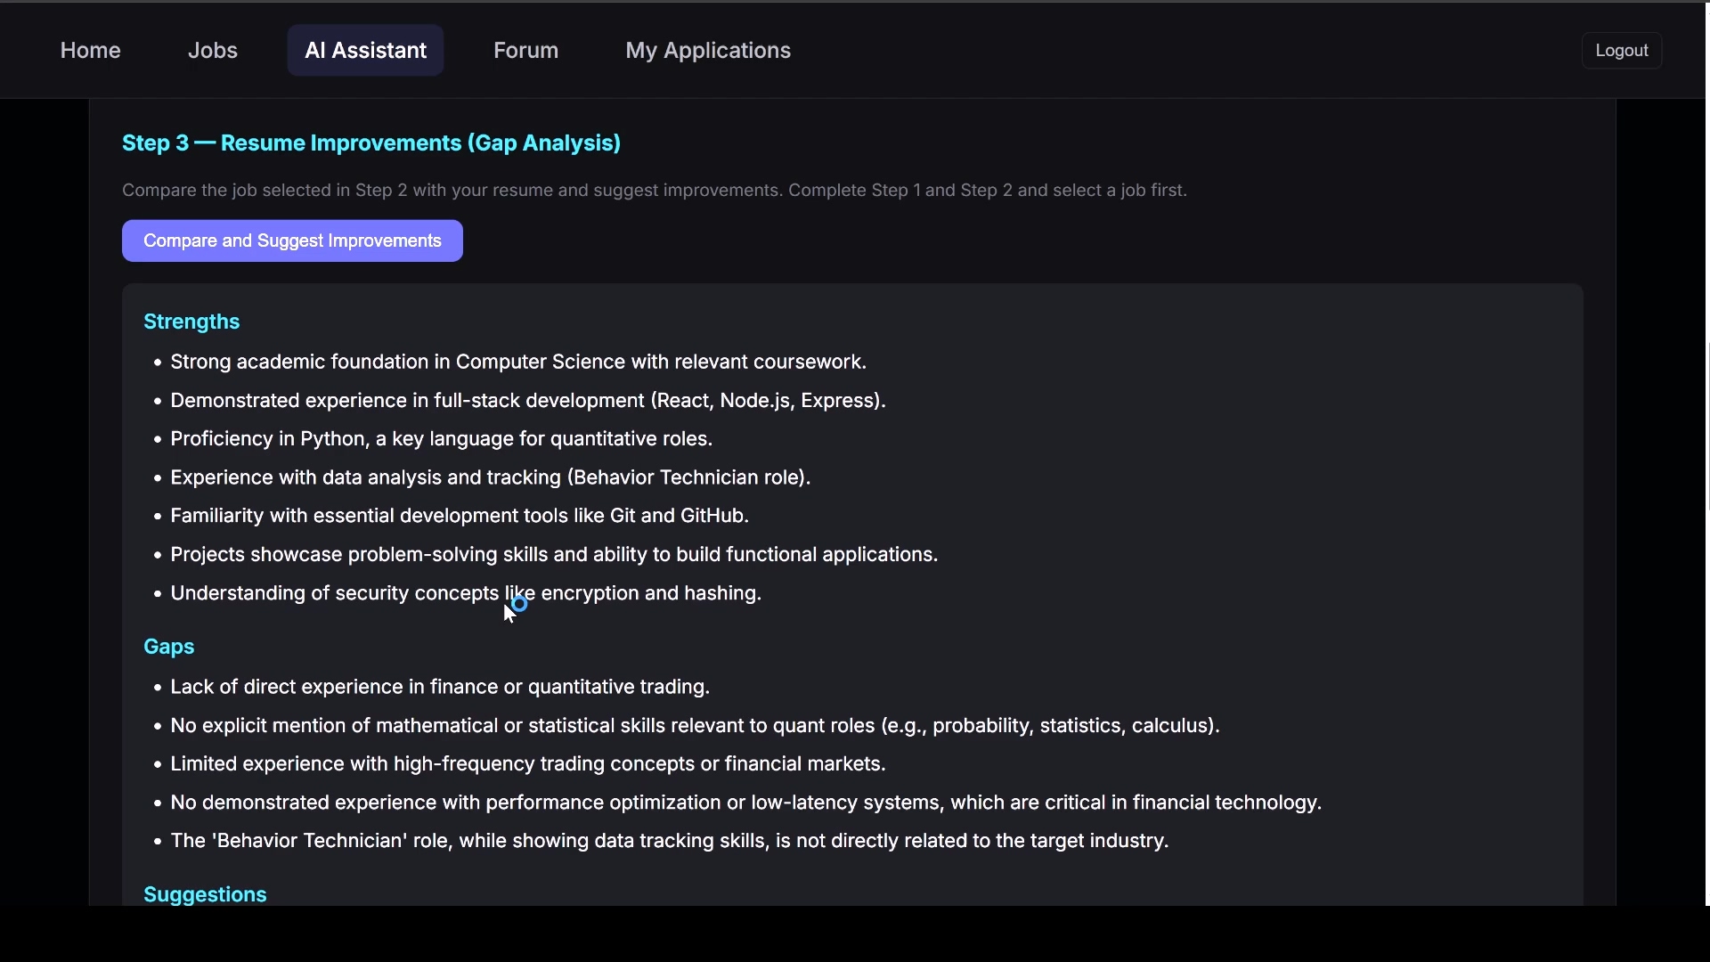Screen dimensions: 1710x962
Task: Click the full-stack development strength bullet
Action: [527, 401]
